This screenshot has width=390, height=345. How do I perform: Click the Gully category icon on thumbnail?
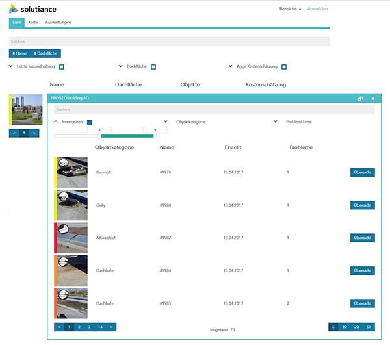(x=64, y=196)
